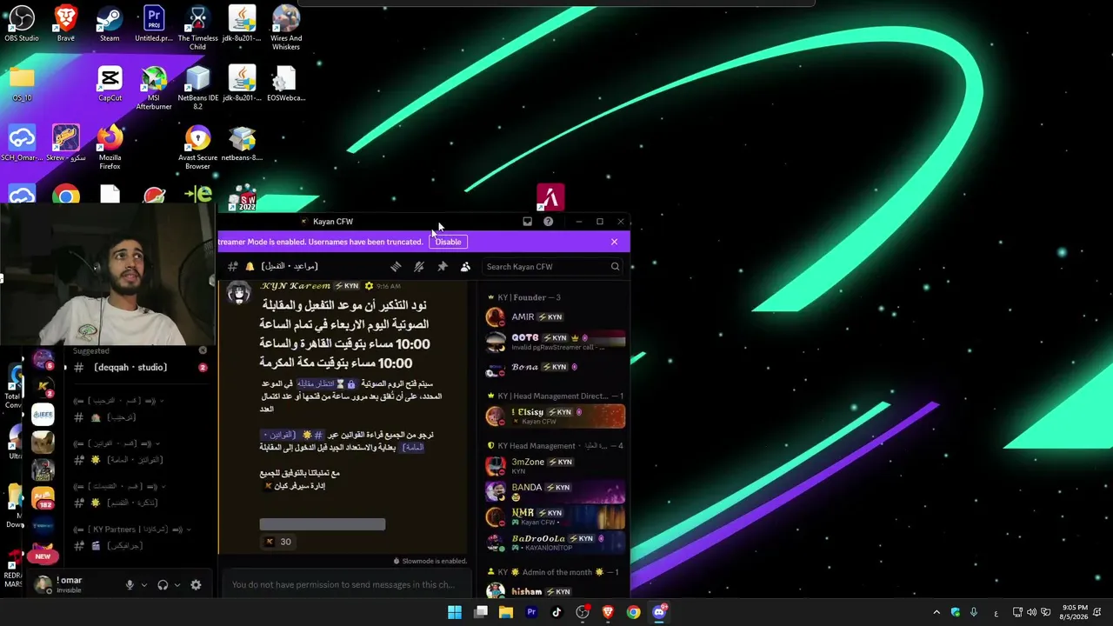
Task: Open KYN Kareem's avatar profile
Action: (x=238, y=293)
